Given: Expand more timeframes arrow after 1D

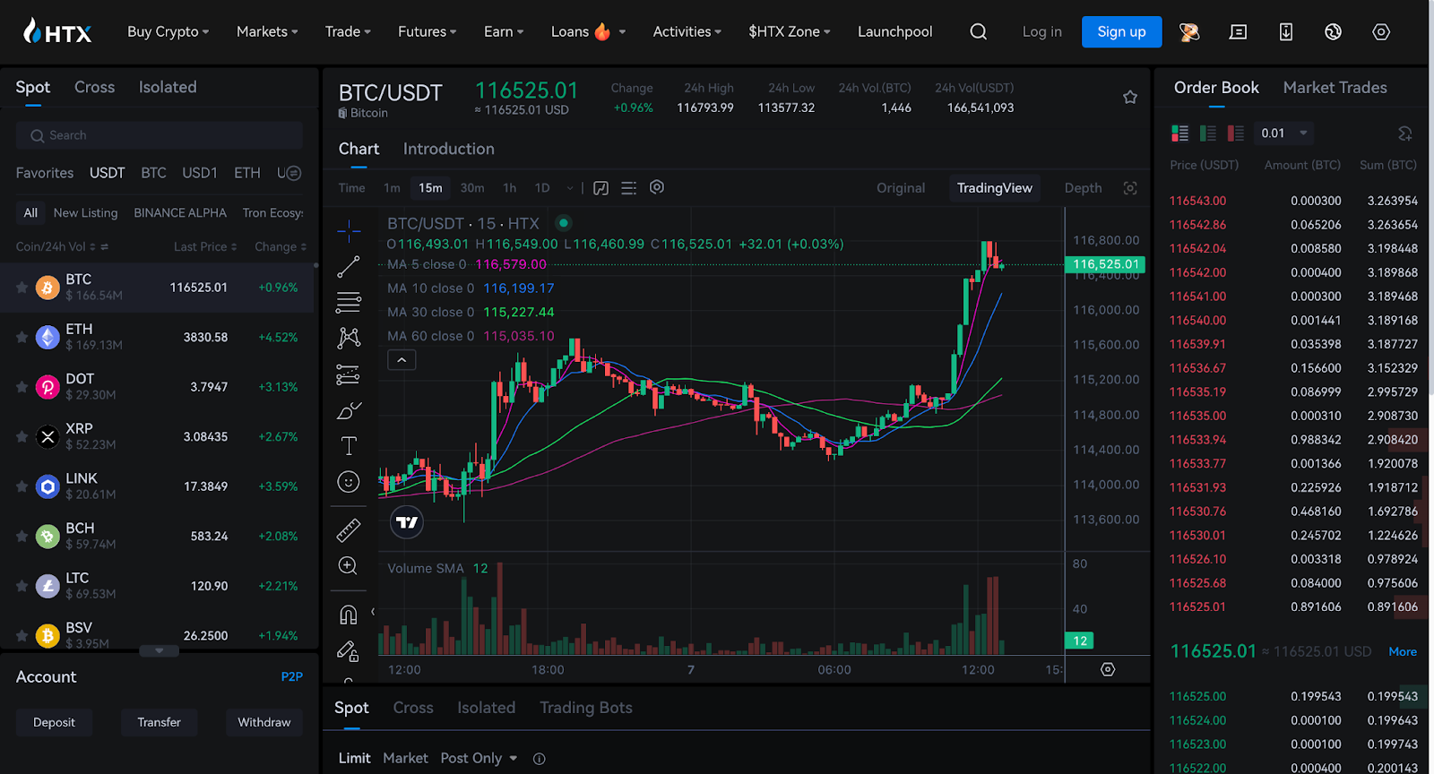Looking at the screenshot, I should [569, 188].
